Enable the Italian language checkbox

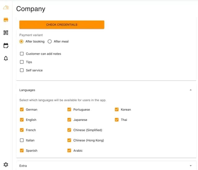22,140
